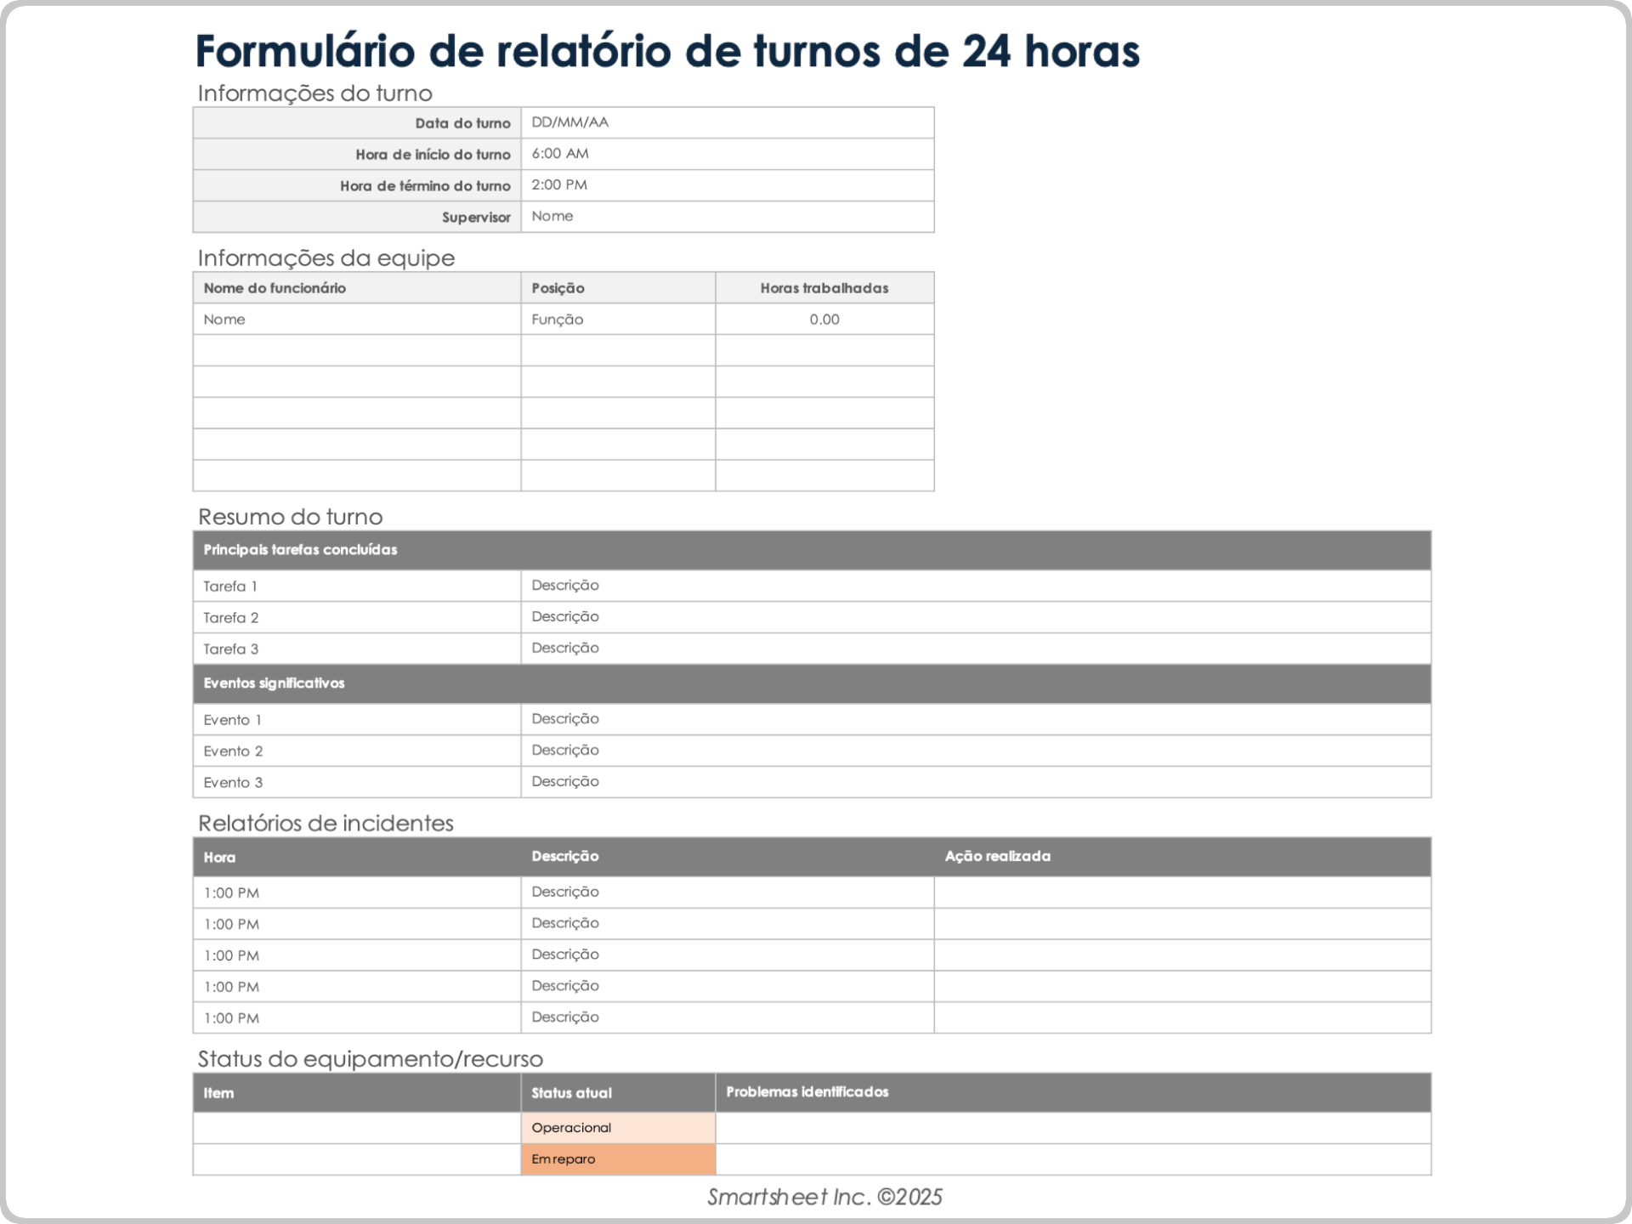Select the 'Status atual' column header
This screenshot has height=1224, width=1632.
[618, 1093]
